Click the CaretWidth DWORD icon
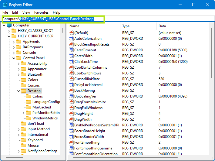Screen dimensions: 215x161 71,56
